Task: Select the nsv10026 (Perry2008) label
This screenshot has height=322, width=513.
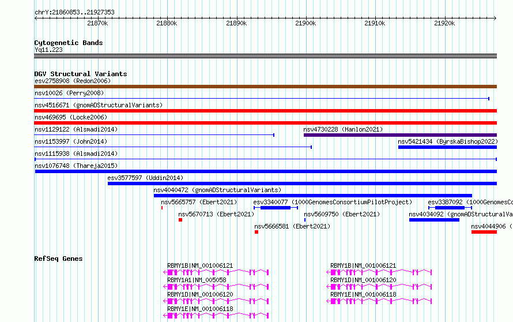Action: click(x=69, y=93)
